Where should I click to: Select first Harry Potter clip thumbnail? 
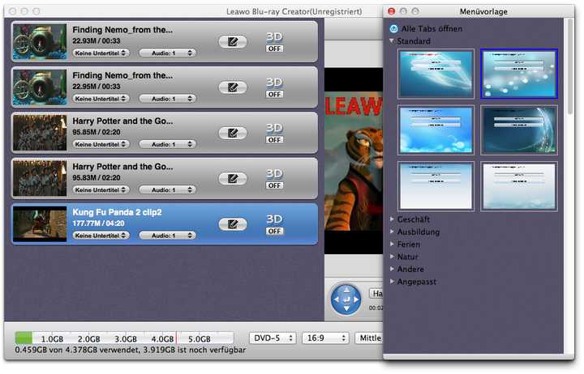point(40,133)
